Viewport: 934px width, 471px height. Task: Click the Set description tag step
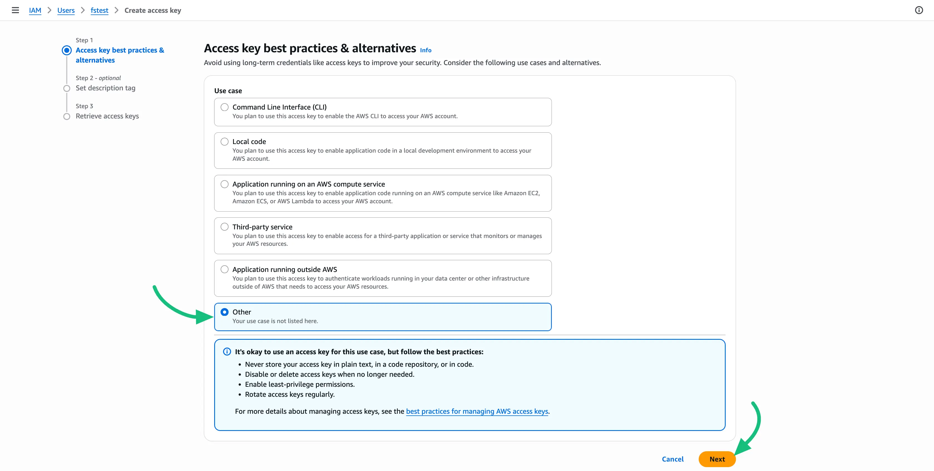[105, 88]
